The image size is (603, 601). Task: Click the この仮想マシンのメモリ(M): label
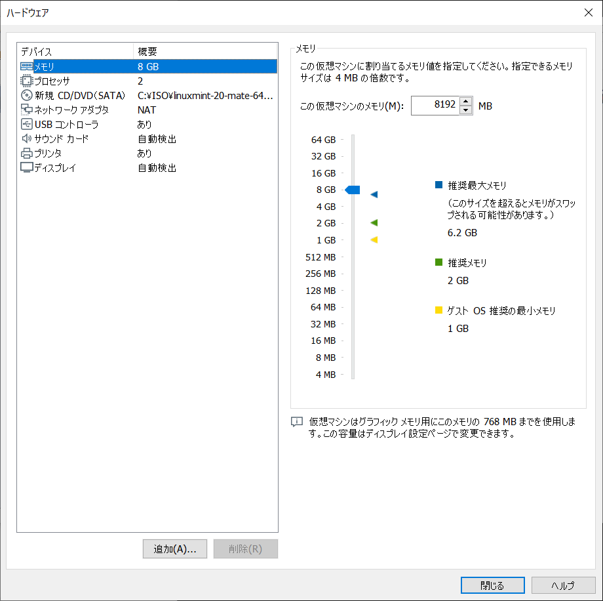[x=352, y=106]
